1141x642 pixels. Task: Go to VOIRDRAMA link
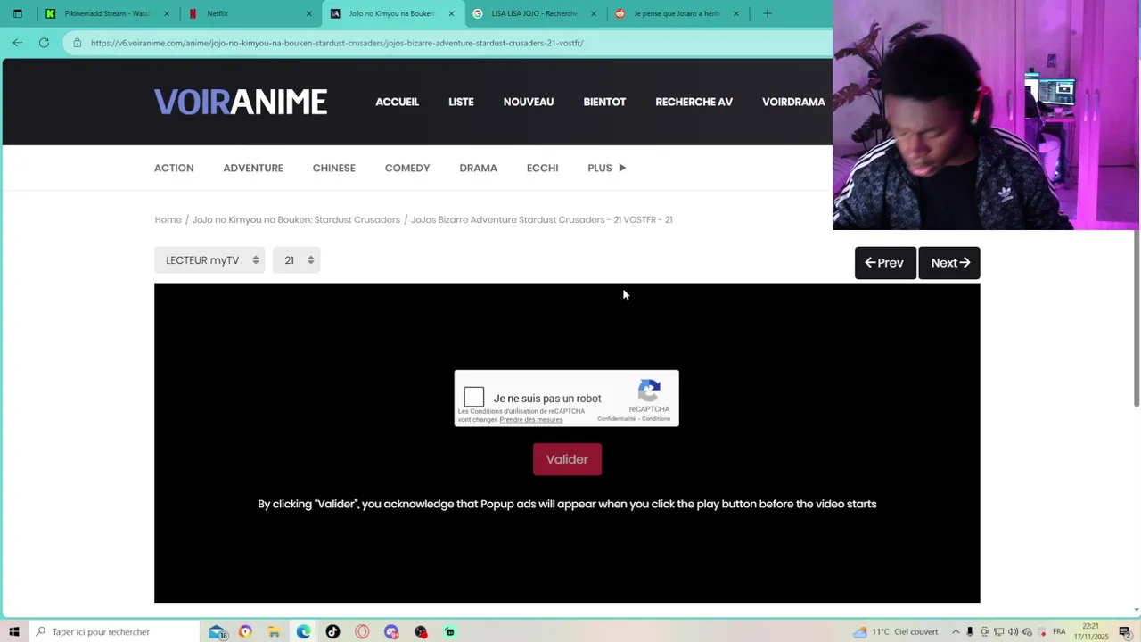(x=793, y=102)
